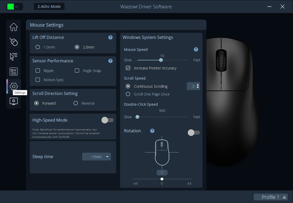Select 1.0mm lift off distance
Image resolution: width=293 pixels, height=203 pixels.
(38, 47)
